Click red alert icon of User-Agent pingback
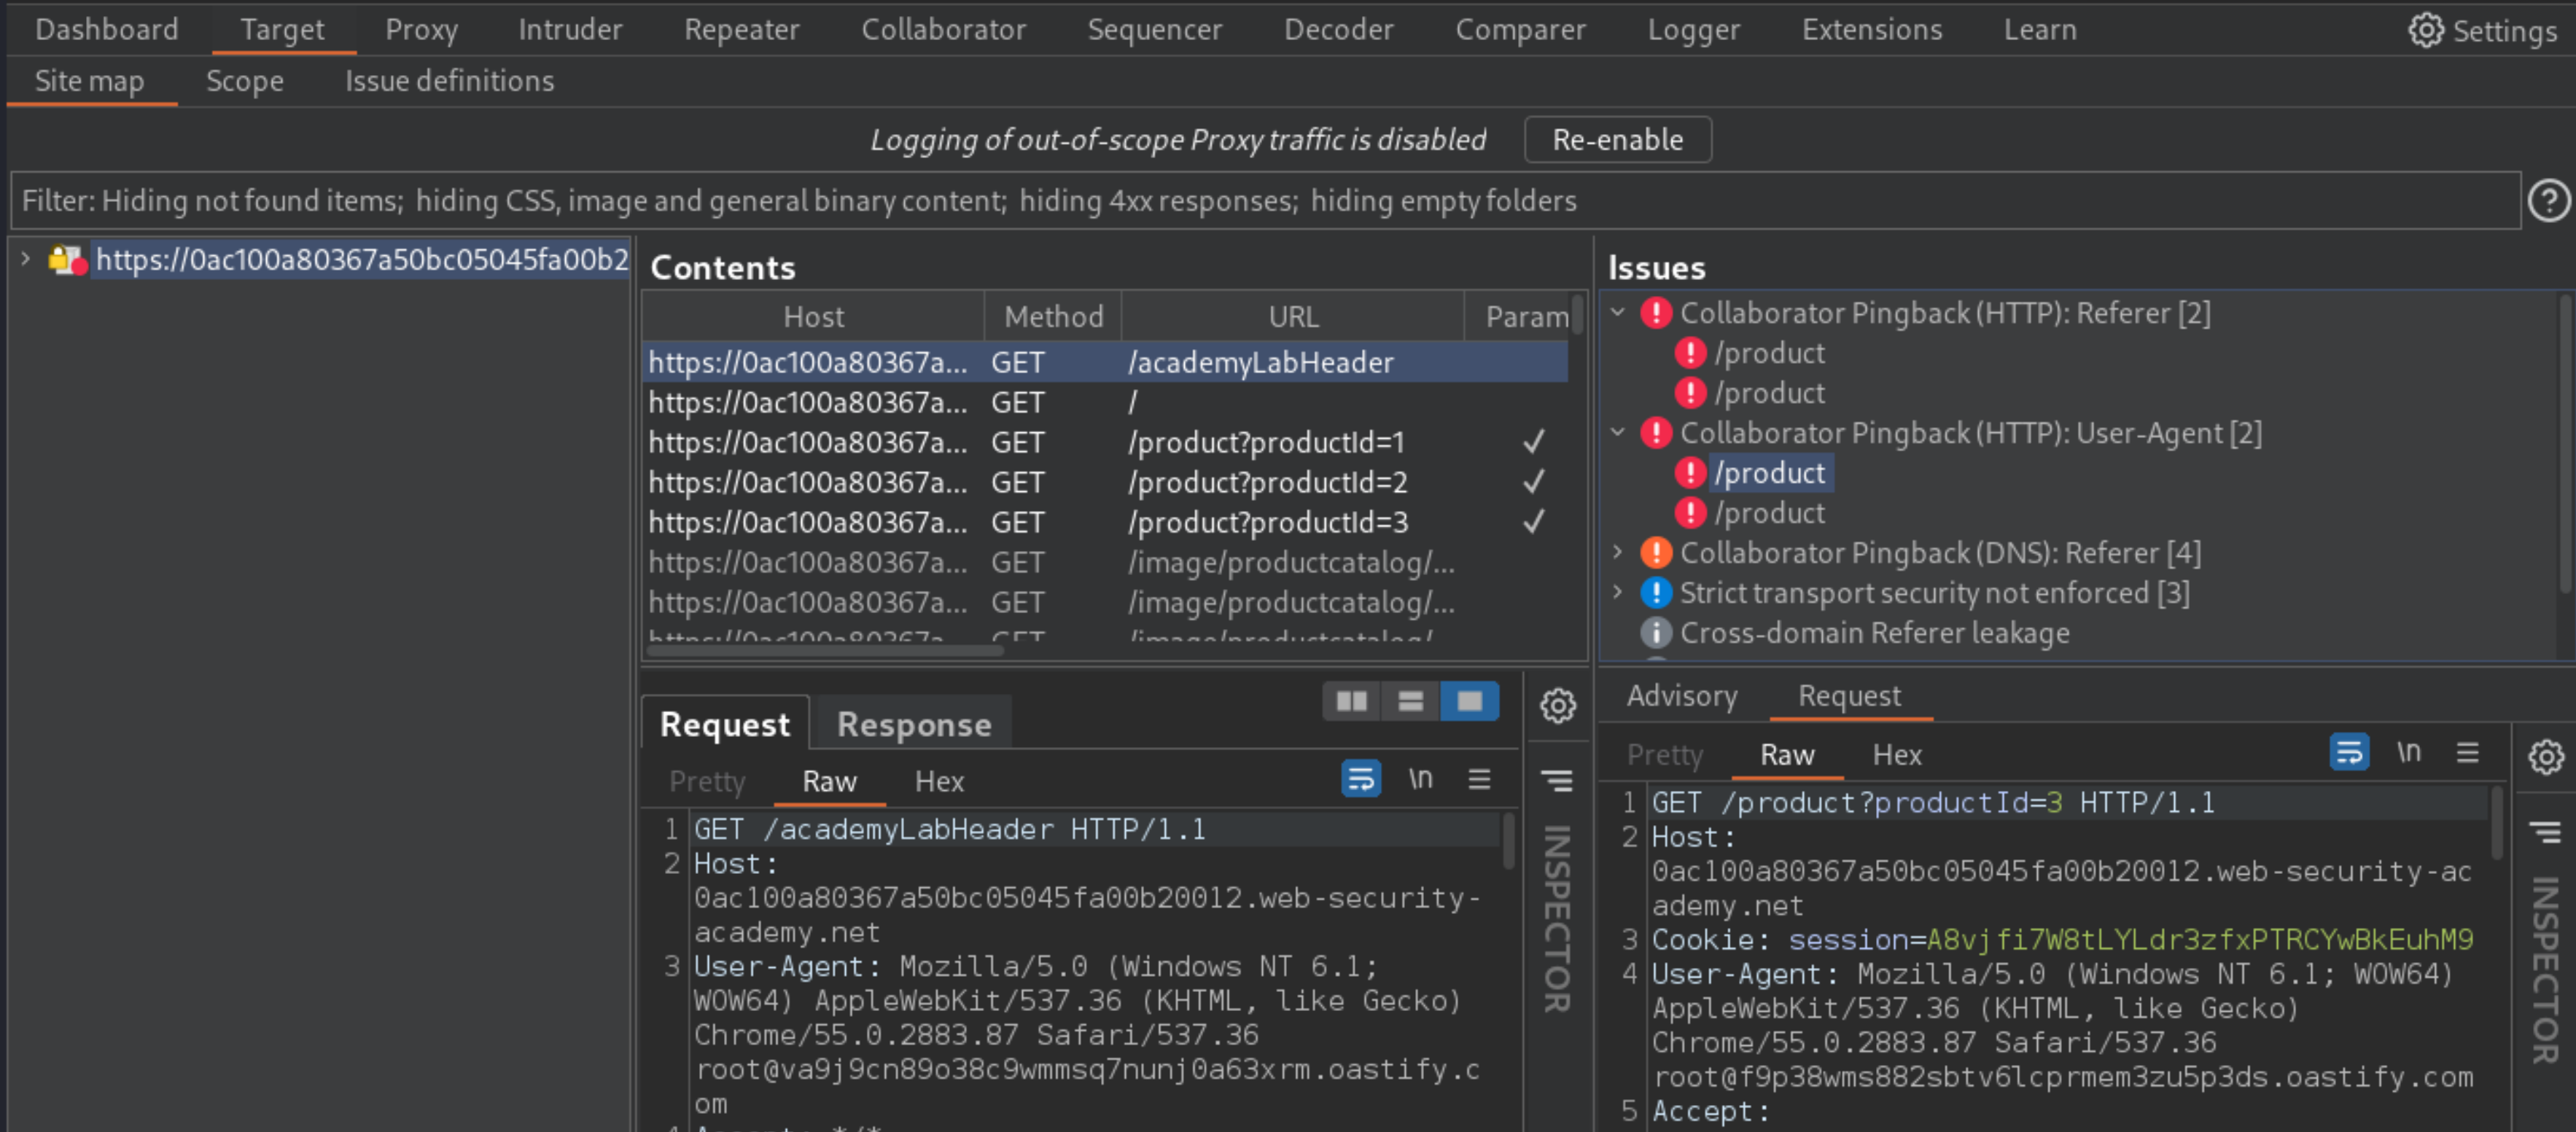 (x=1656, y=433)
